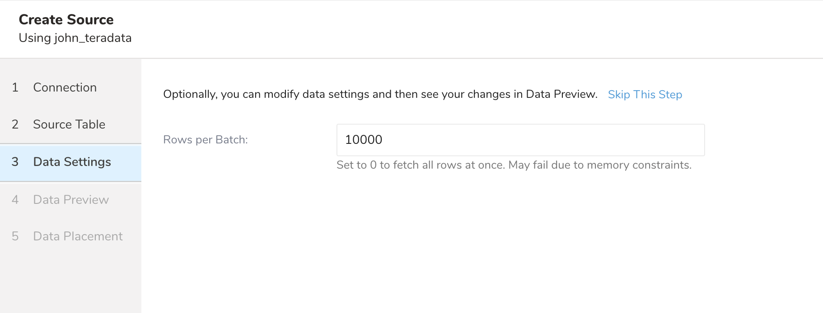Open the Source Table step

pyautogui.click(x=69, y=124)
